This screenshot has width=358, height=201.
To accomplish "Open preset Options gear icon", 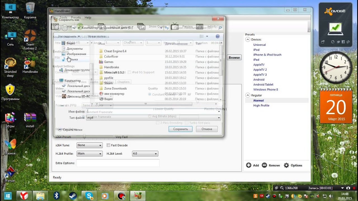I will [x=286, y=165].
